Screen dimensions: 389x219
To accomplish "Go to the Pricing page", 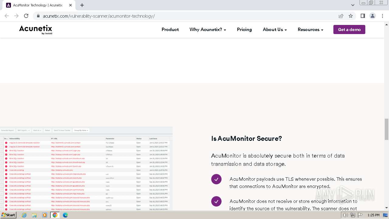I will (x=244, y=30).
